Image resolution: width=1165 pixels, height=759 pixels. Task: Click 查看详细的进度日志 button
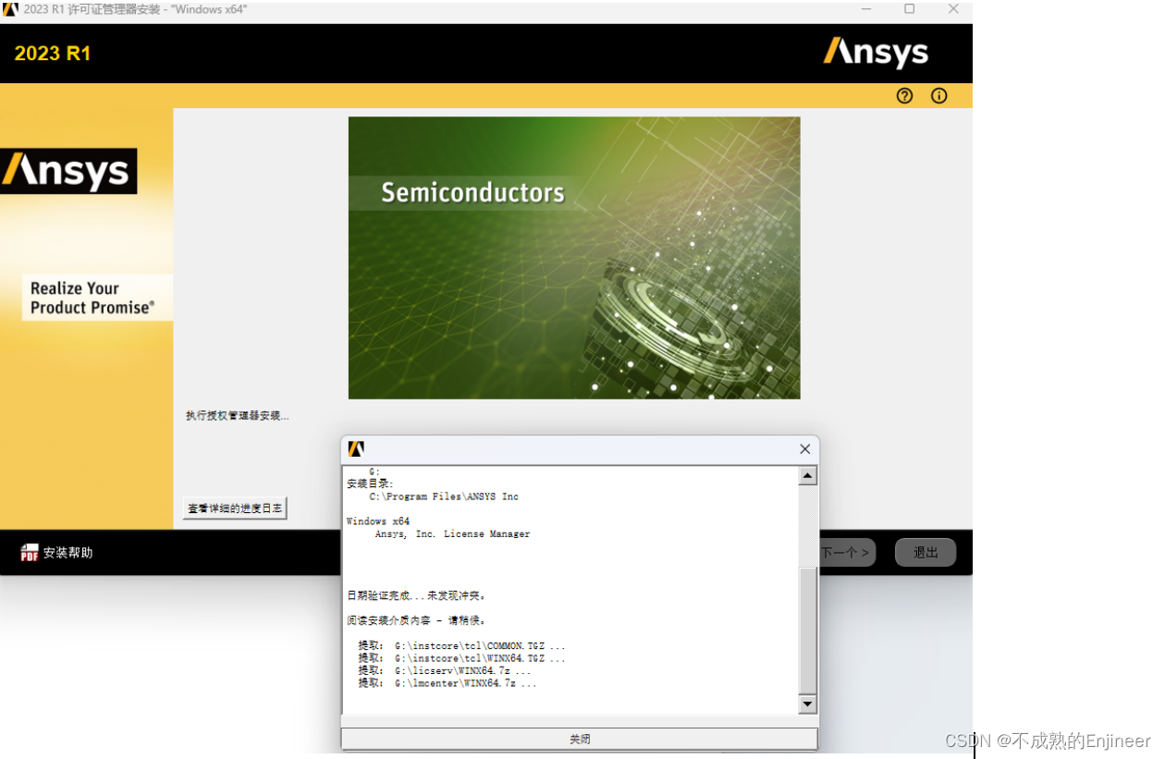[235, 508]
